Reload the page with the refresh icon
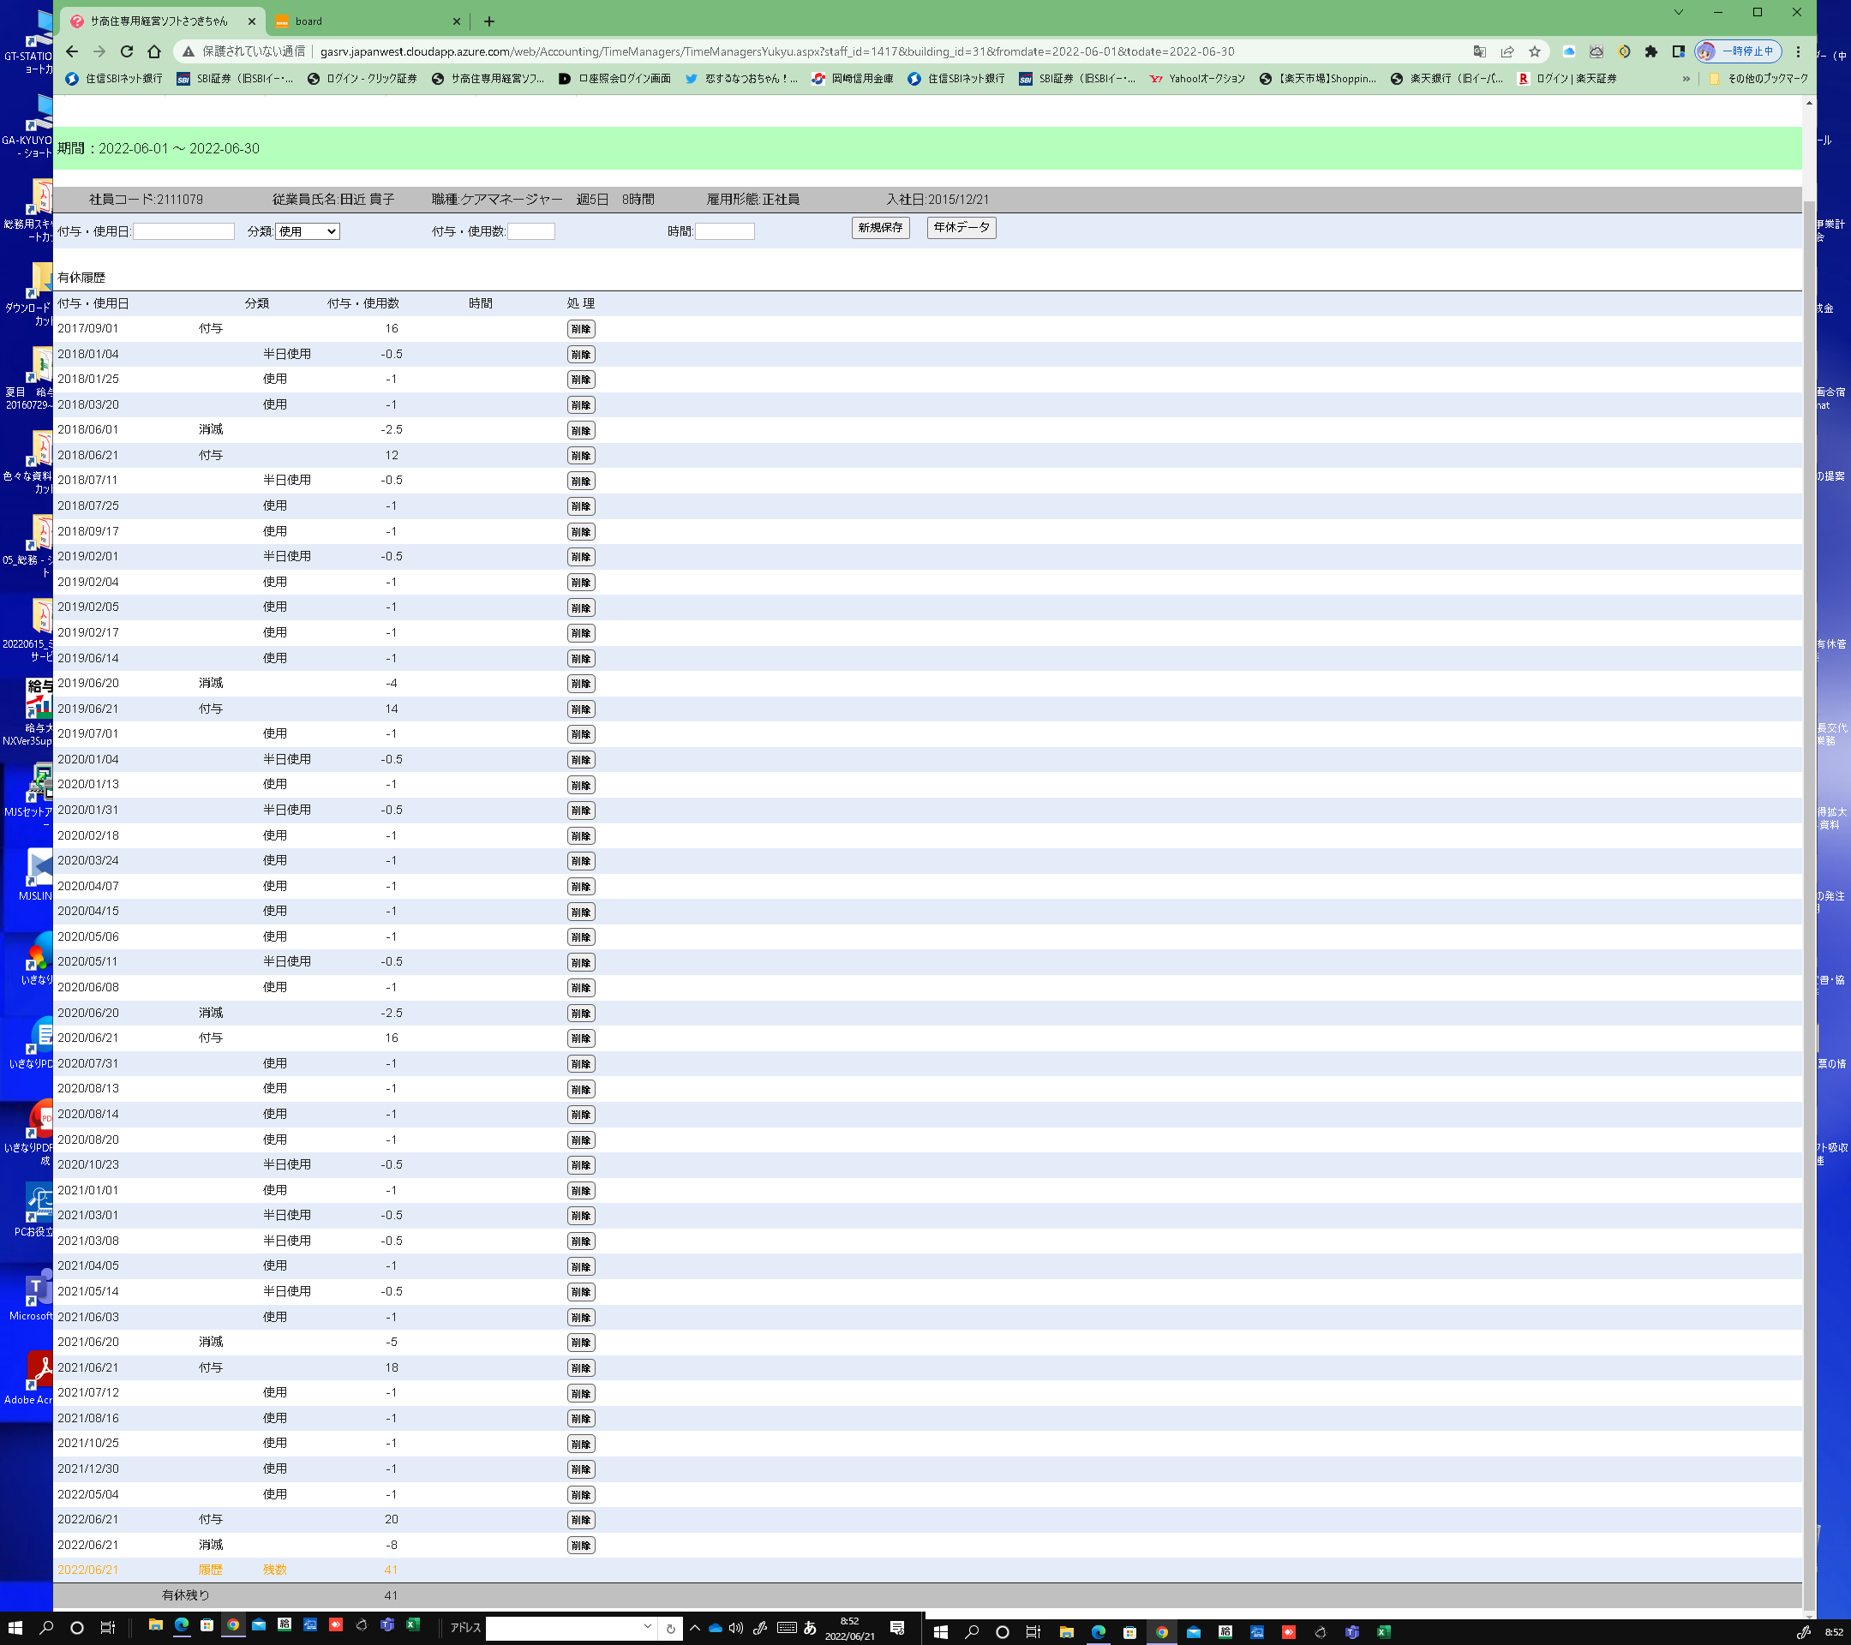 coord(127,51)
